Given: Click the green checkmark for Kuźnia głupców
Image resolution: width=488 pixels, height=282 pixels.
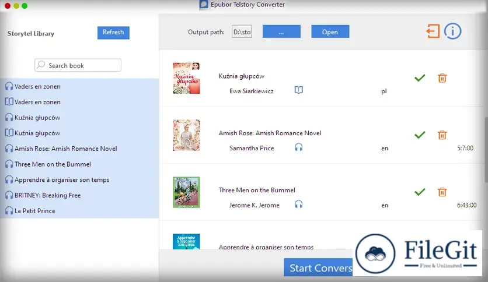Looking at the screenshot, I should 420,77.
